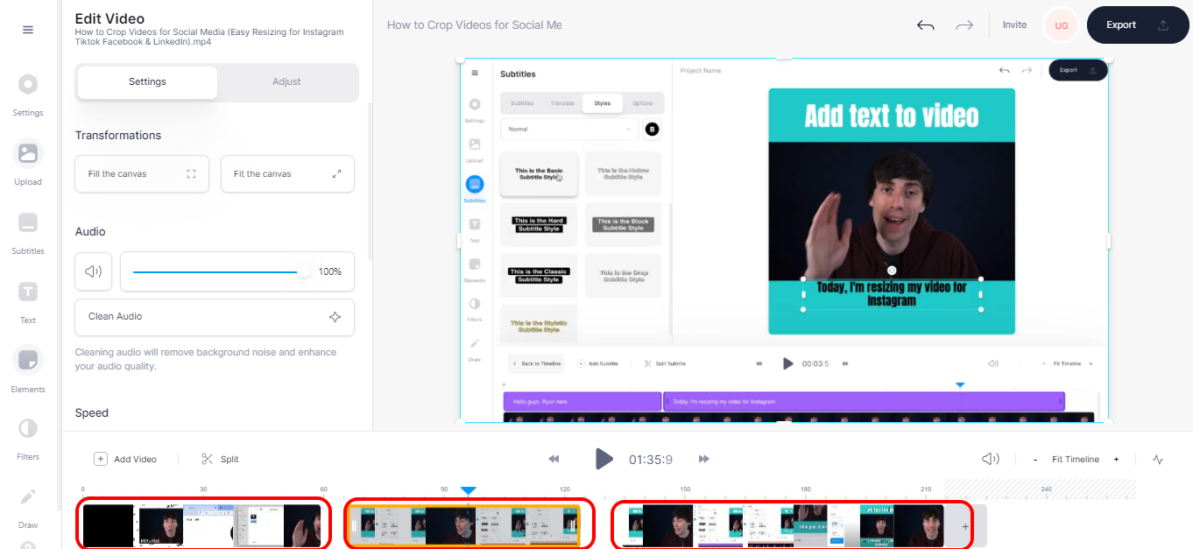Screen dimensions: 1193x549
Task: Toggle the audio waveform view icon
Action: (1158, 459)
